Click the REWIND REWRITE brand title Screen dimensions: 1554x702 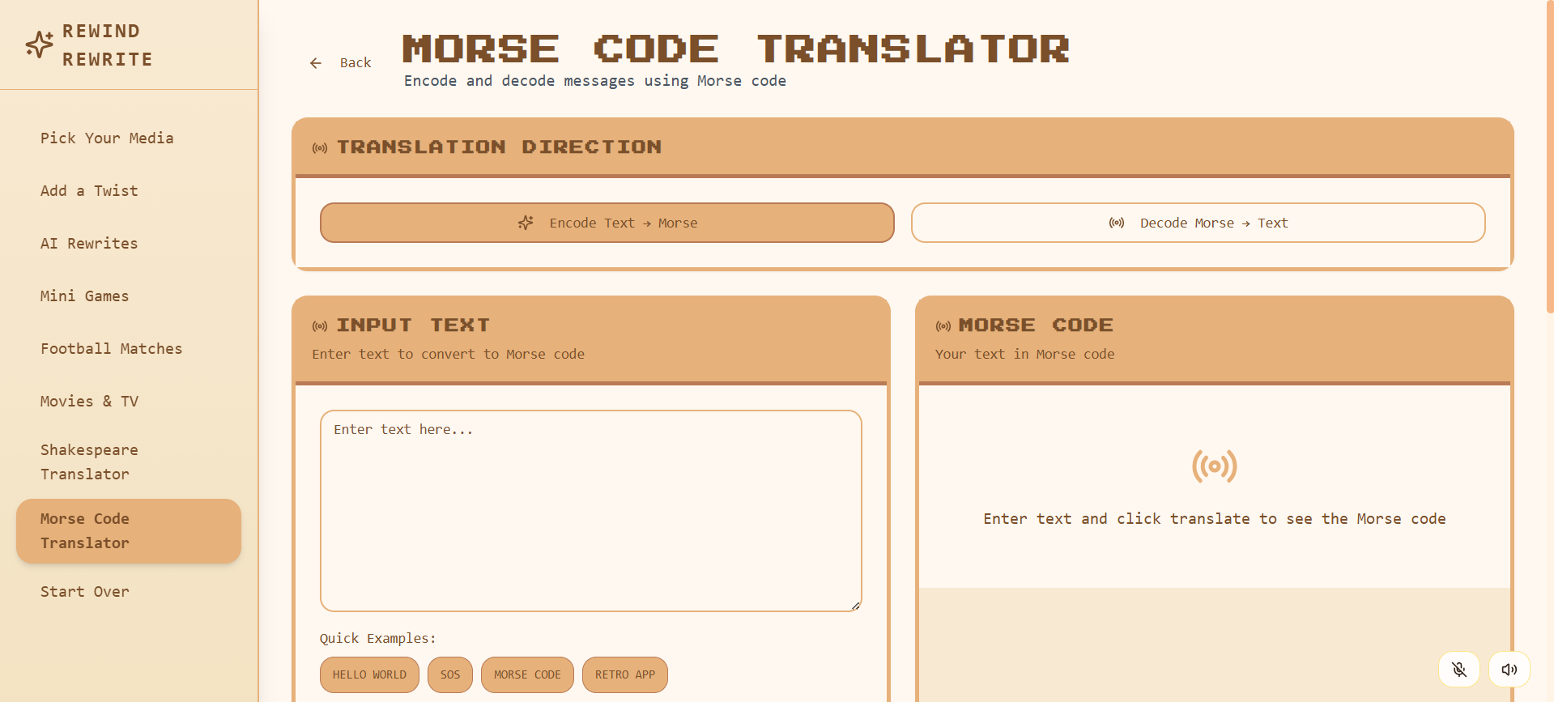click(x=108, y=45)
